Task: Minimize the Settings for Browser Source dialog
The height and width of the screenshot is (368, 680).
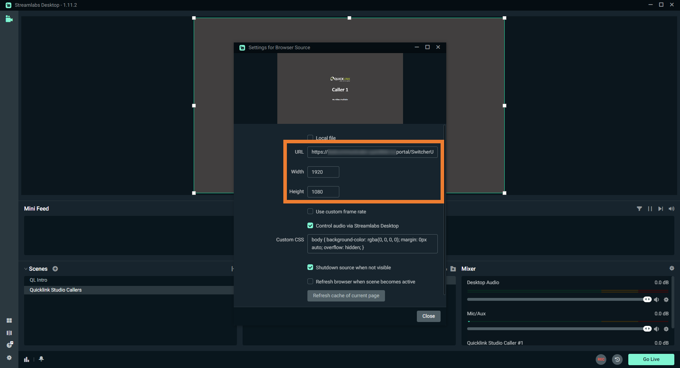Action: point(417,47)
